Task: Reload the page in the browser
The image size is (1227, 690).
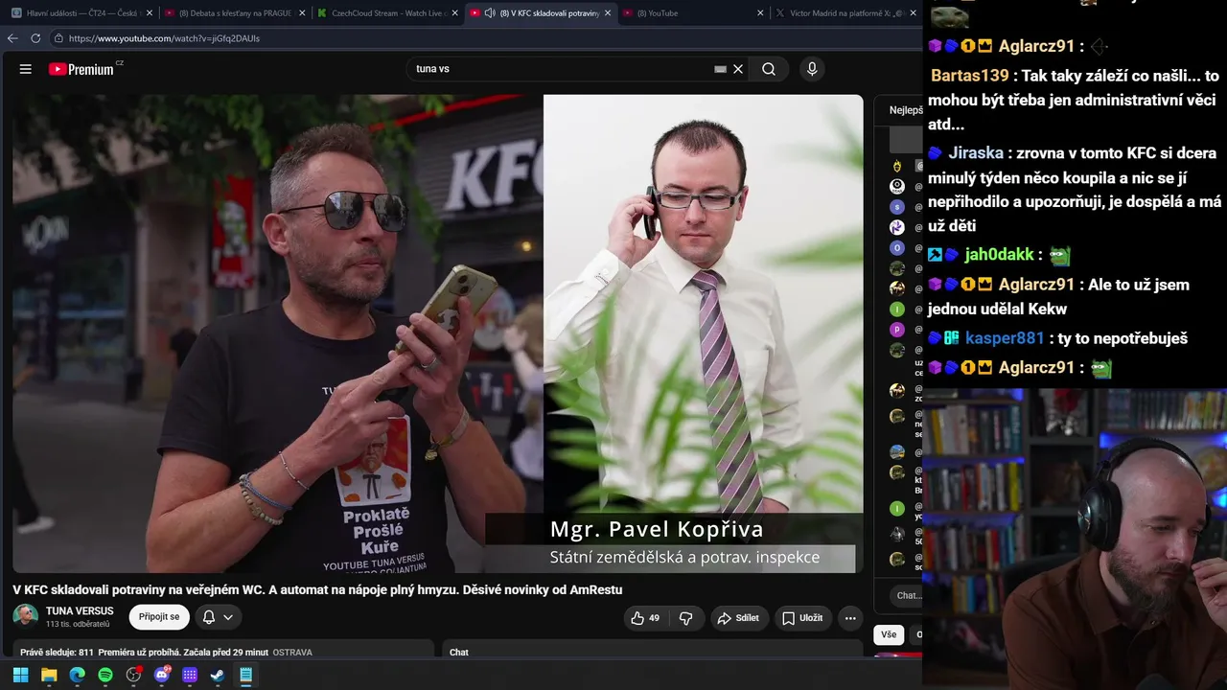Action: click(35, 38)
